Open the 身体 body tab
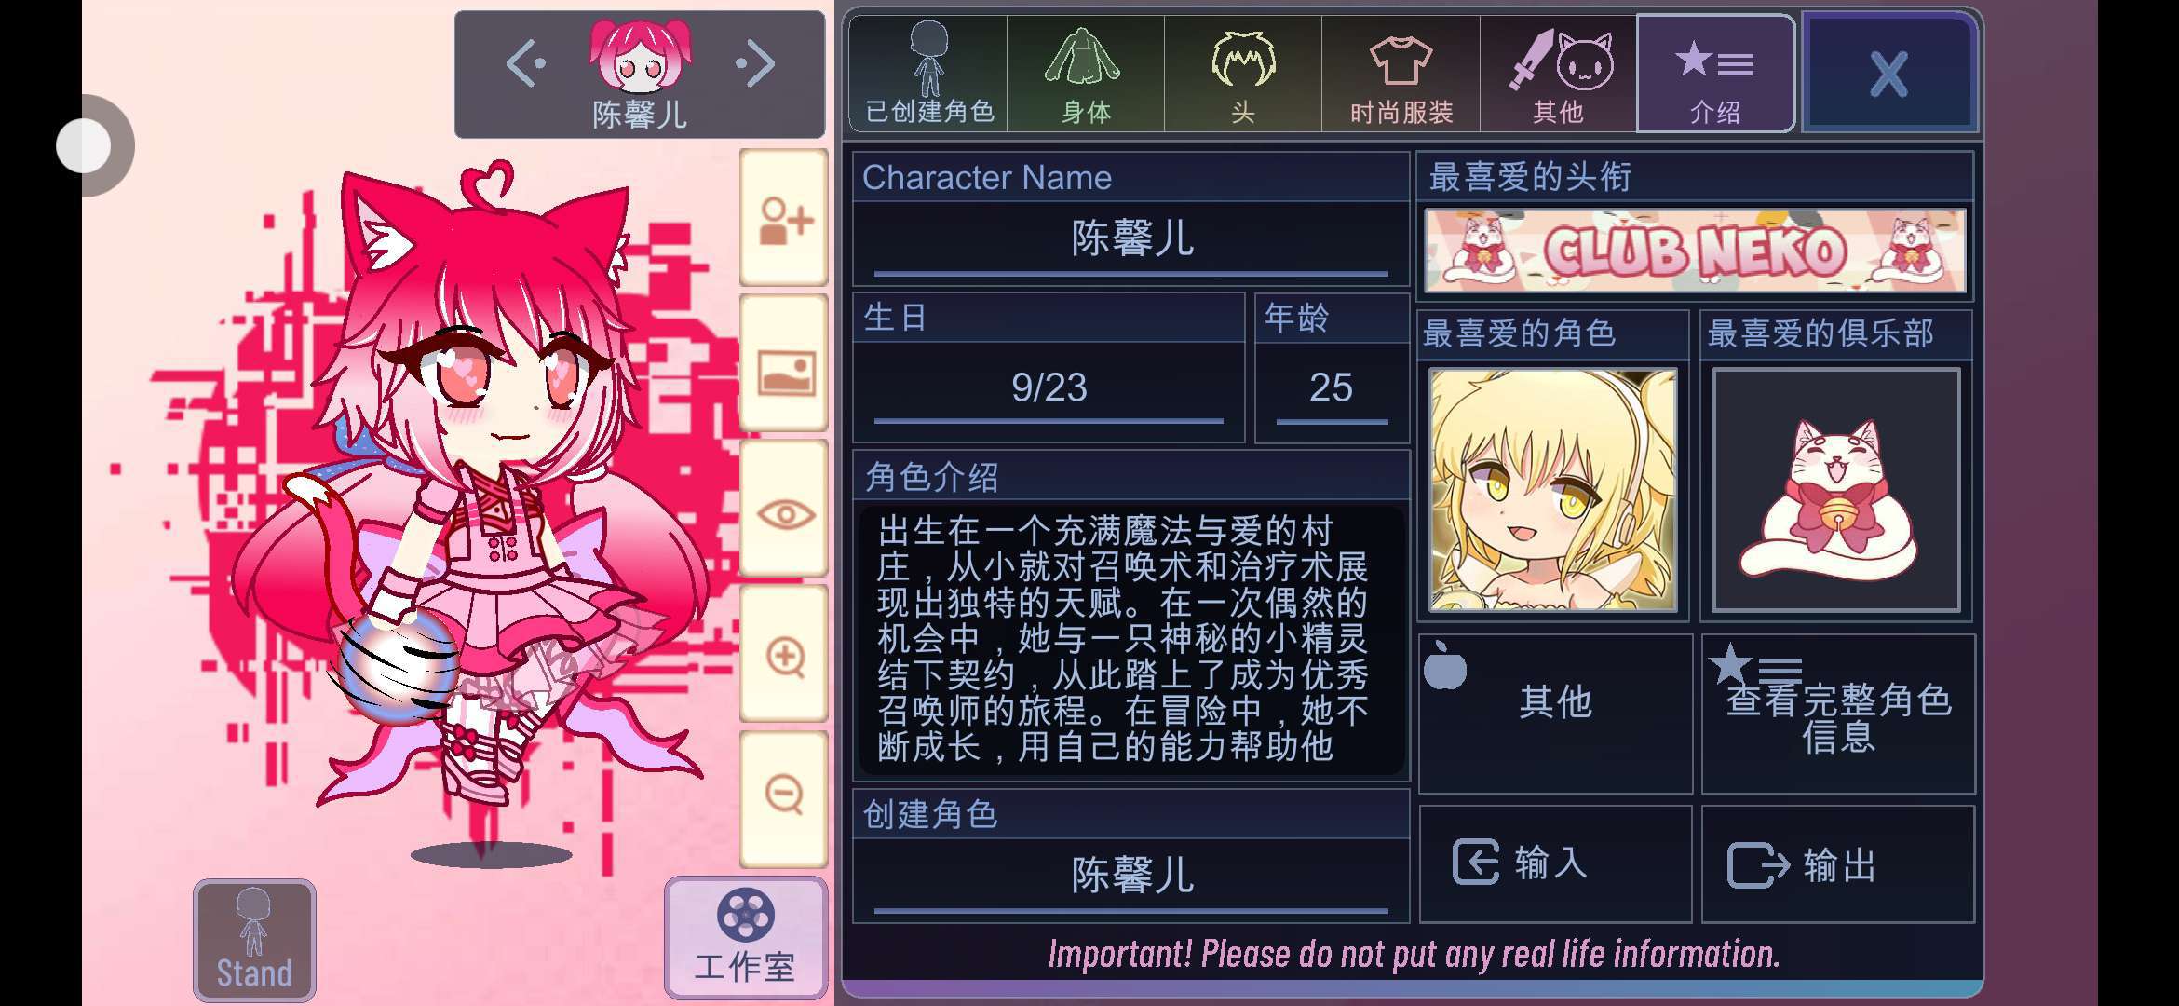This screenshot has width=2179, height=1006. 1085,75
